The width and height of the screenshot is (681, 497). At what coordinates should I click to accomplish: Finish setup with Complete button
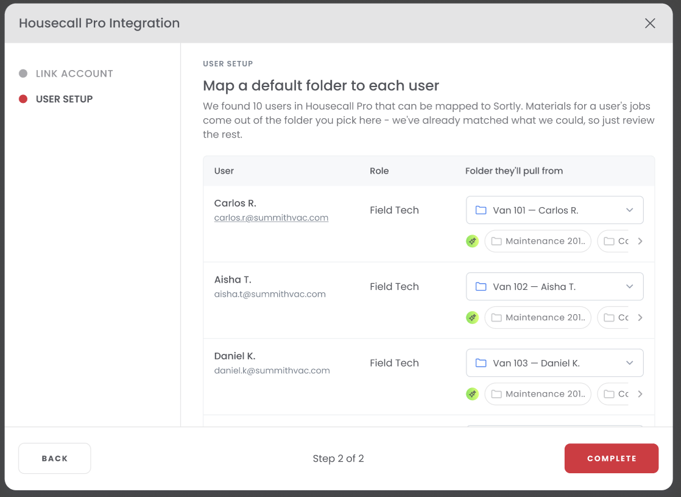[x=612, y=459]
